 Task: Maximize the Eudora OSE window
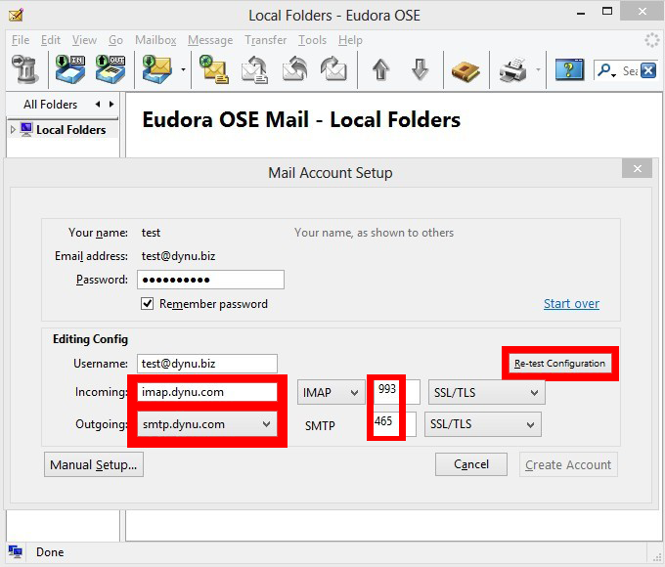[607, 12]
